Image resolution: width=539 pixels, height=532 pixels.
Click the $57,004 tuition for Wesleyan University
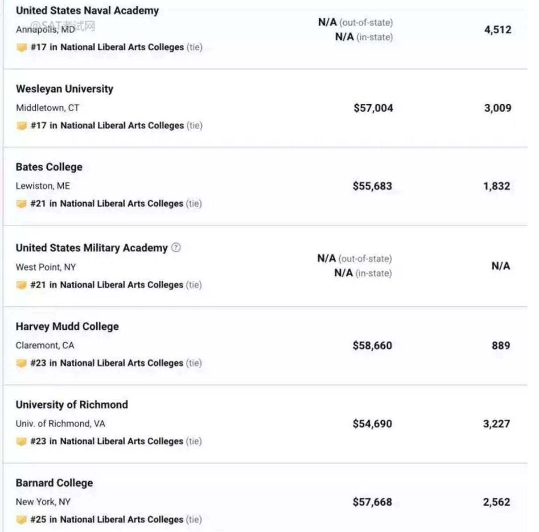click(373, 108)
